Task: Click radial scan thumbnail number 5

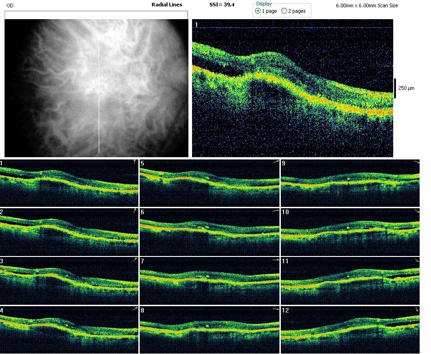Action: coord(209,183)
